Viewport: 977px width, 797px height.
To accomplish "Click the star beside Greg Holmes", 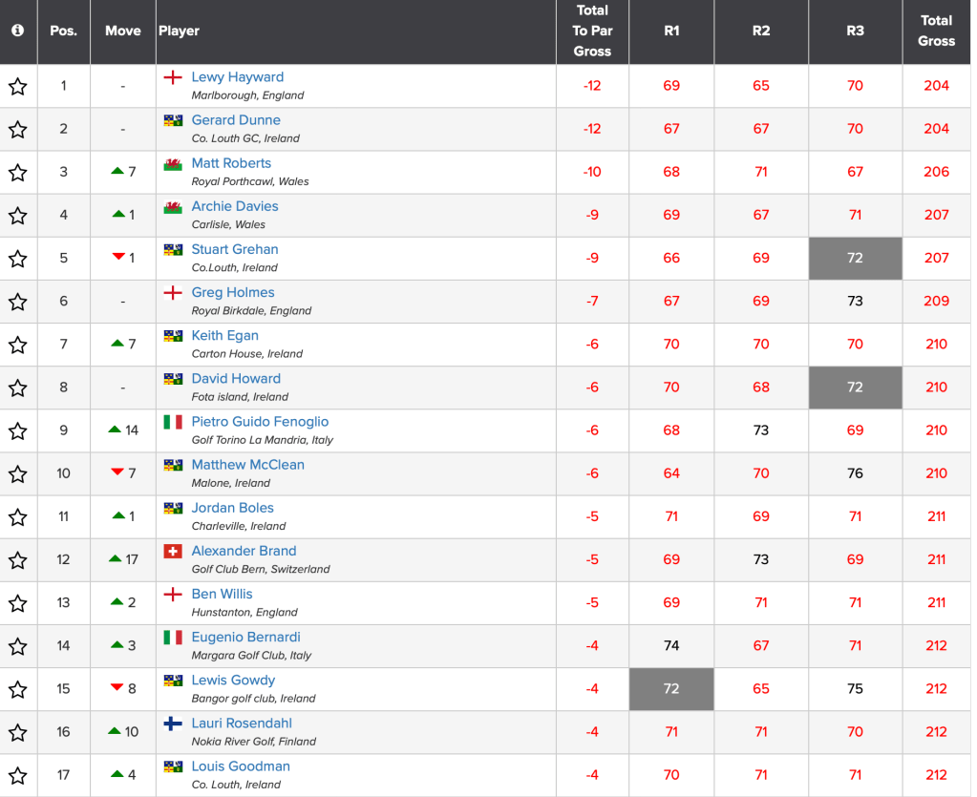I will point(18,302).
